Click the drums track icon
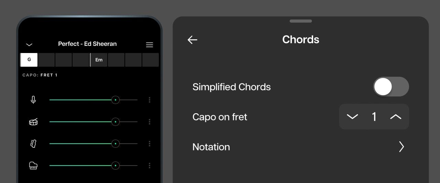Screen dimensions: 440x183 33,122
